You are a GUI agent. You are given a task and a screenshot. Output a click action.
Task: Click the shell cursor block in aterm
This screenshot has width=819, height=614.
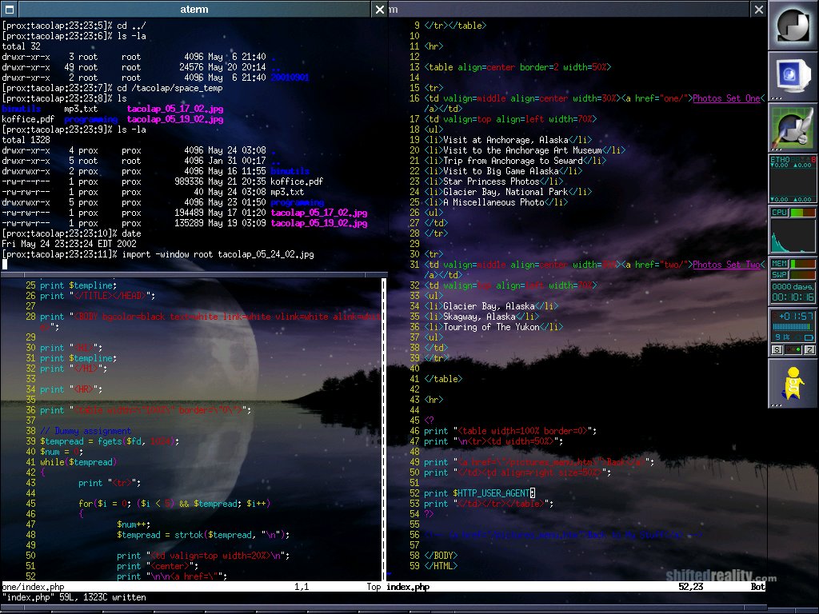click(5, 264)
